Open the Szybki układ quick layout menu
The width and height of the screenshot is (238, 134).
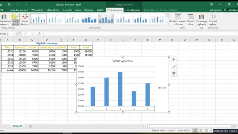(x=16, y=19)
